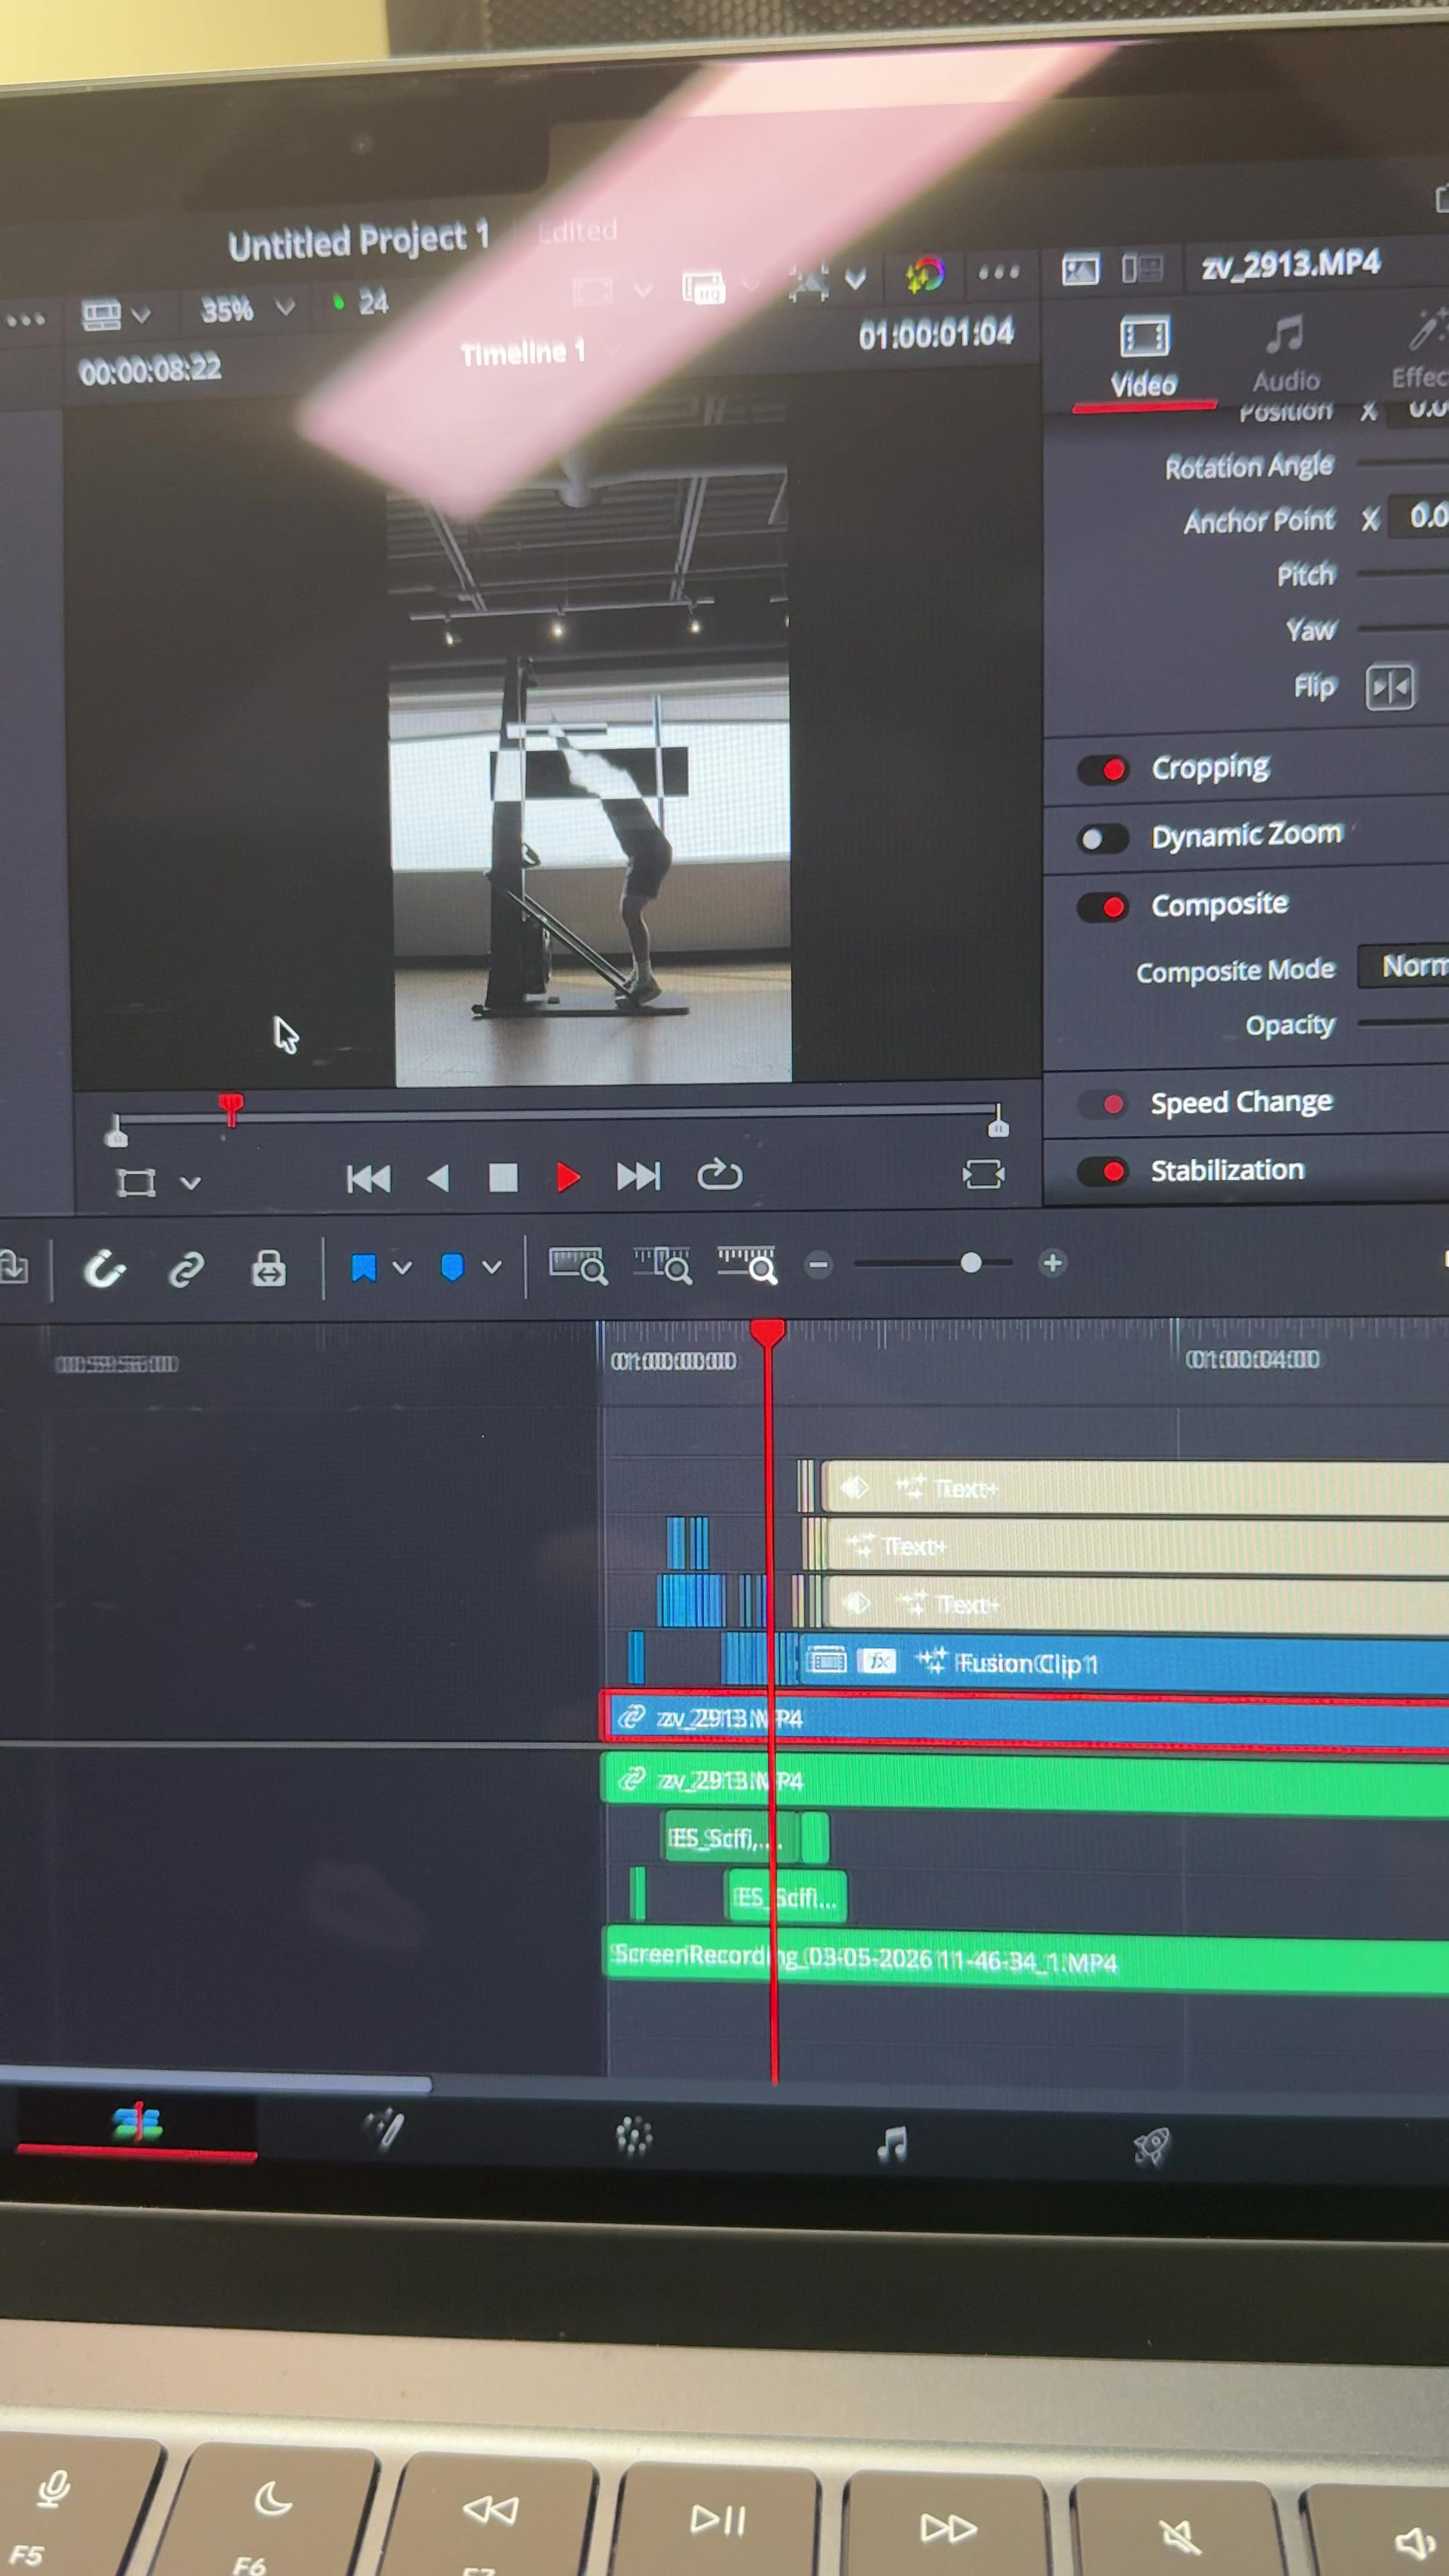Open the Timeline 1 dropdown
The width and height of the screenshot is (1449, 2576).
click(612, 351)
